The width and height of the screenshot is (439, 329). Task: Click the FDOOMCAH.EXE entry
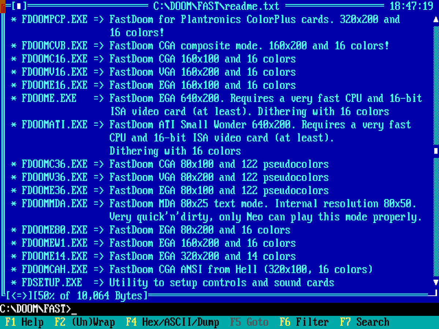55,269
